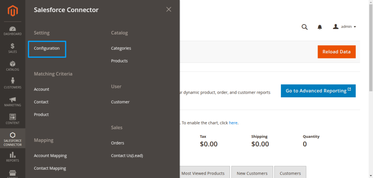The width and height of the screenshot is (373, 178).
Task: Open Contact Mapping menu item
Action: click(50, 168)
